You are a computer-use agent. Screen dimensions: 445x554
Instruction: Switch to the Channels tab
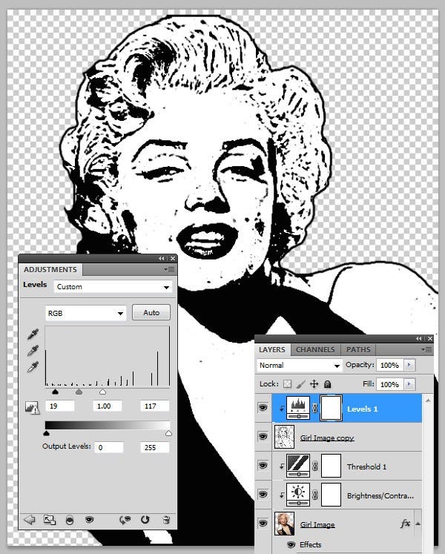[x=315, y=350]
